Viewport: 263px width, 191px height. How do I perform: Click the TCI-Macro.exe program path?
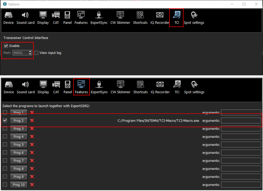158,121
